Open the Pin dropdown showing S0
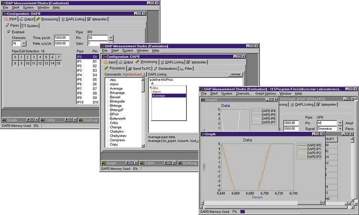Viewport: 359px width, 215px height. pyautogui.click(x=111, y=37)
